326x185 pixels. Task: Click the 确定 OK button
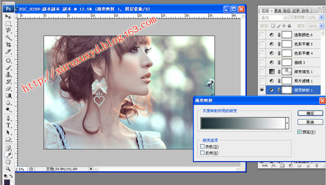(310, 113)
